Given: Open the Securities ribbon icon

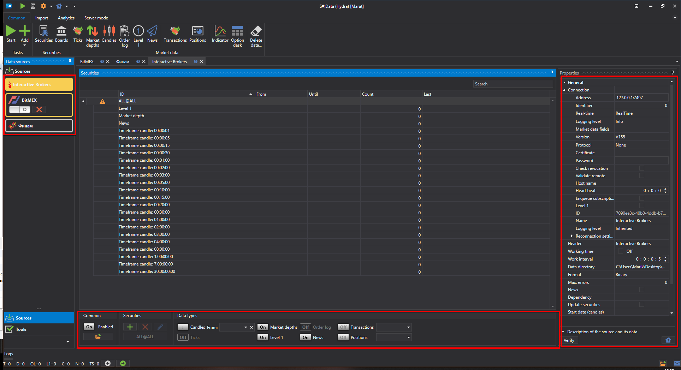Looking at the screenshot, I should 43,31.
